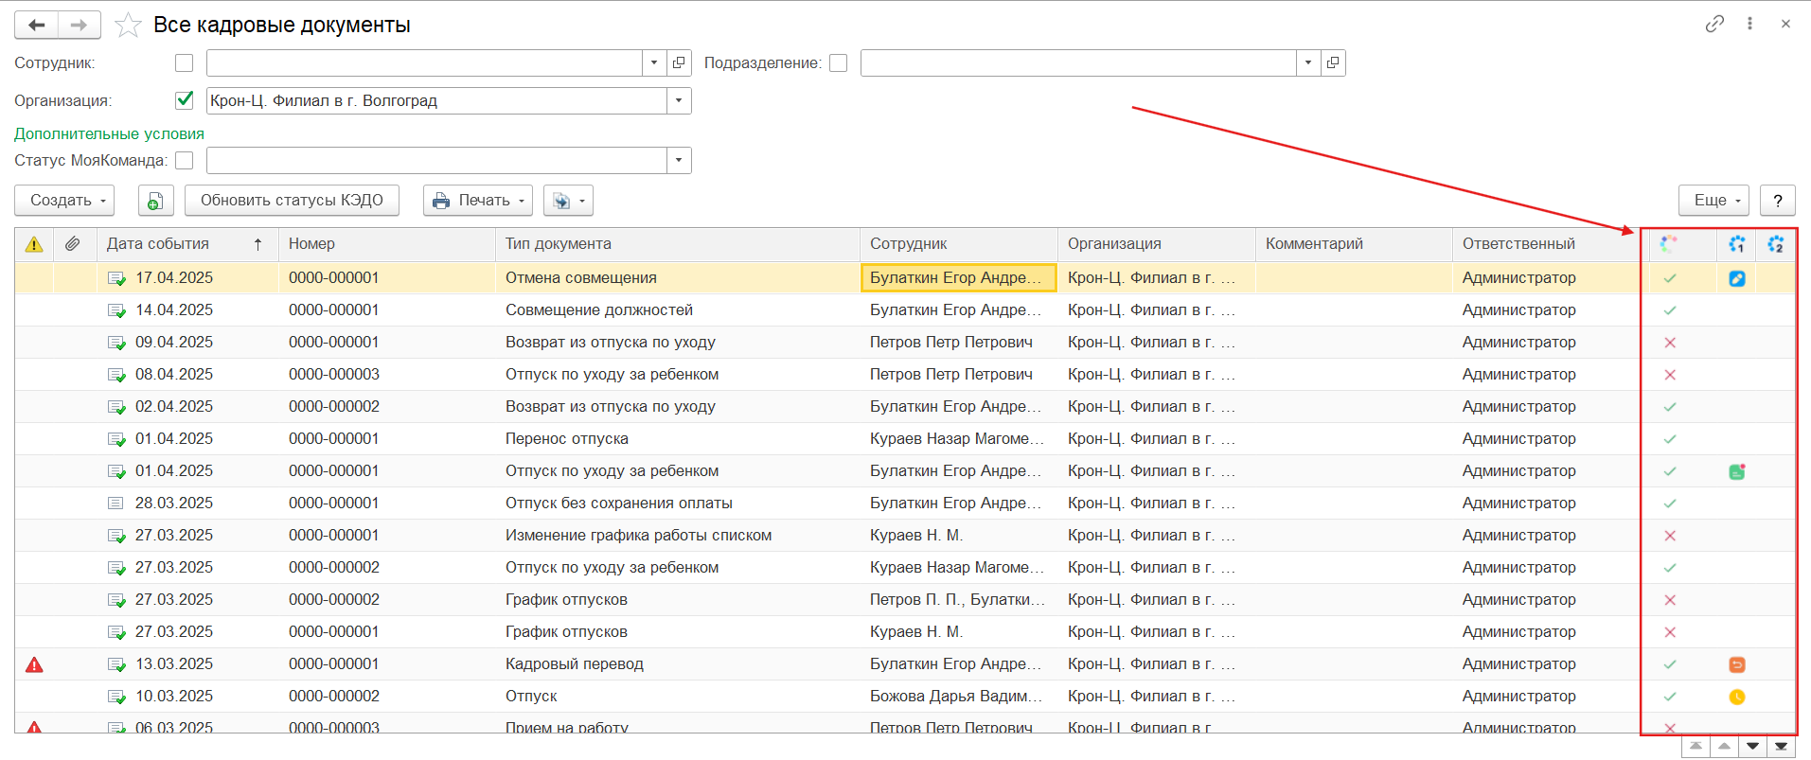Click the red warning icon on 13.03.2025 row

(x=34, y=664)
